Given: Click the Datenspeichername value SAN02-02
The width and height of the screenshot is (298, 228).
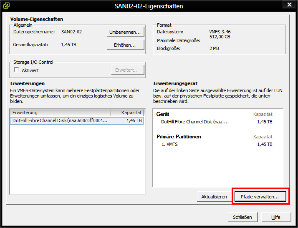Looking at the screenshot, I should pyautogui.click(x=71, y=32).
